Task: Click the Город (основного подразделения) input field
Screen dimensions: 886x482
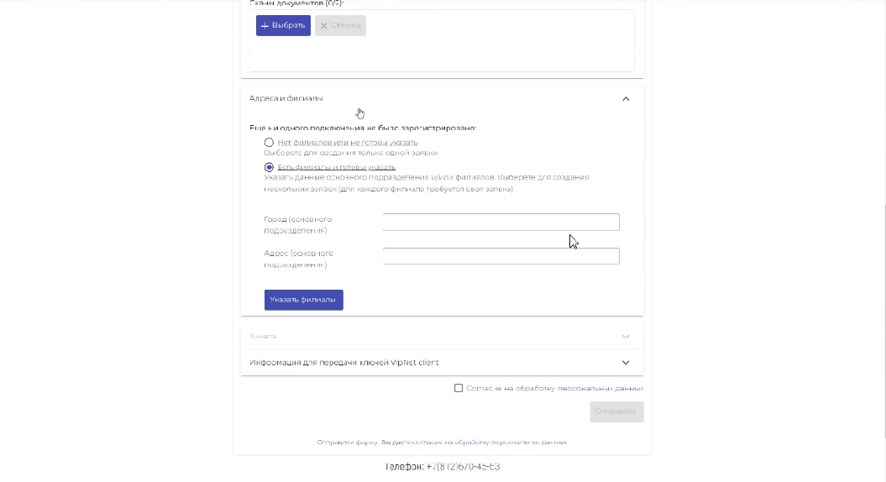Action: [x=501, y=223]
